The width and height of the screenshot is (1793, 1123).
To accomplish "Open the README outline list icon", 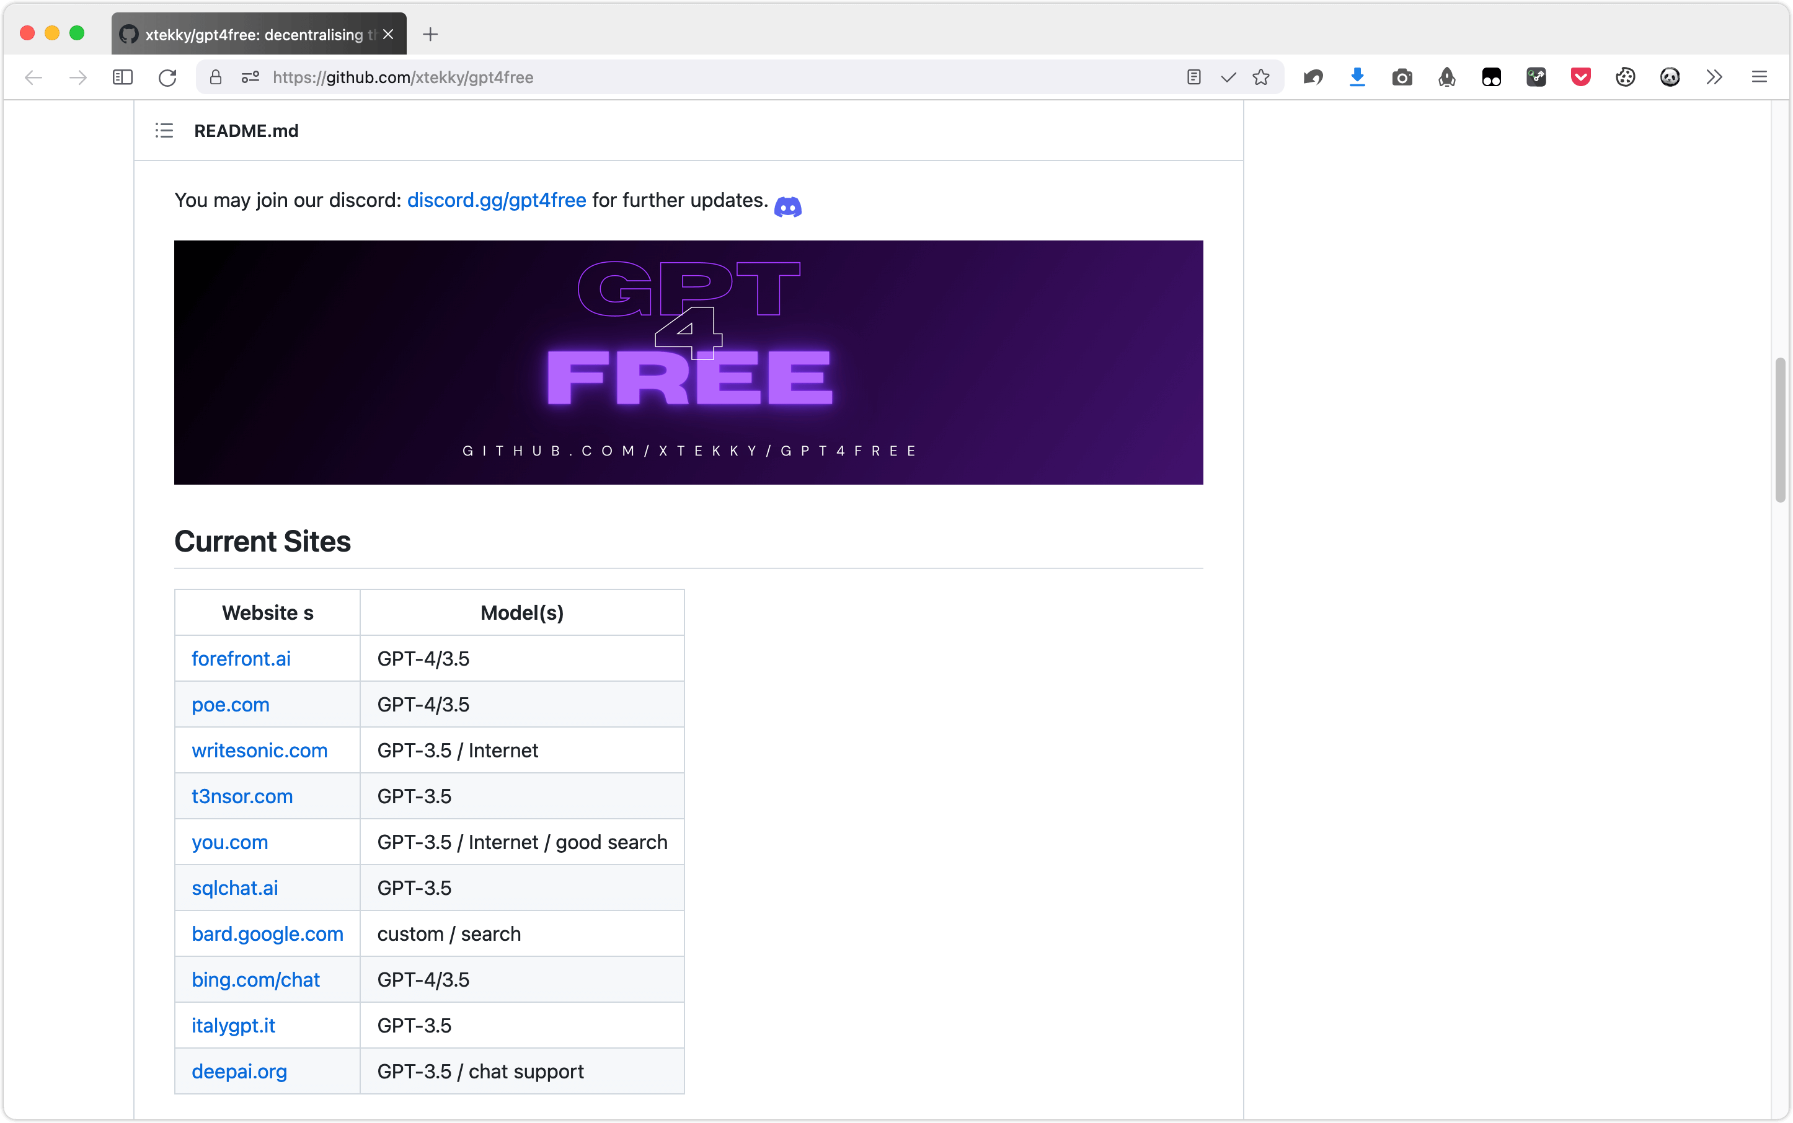I will pyautogui.click(x=164, y=131).
